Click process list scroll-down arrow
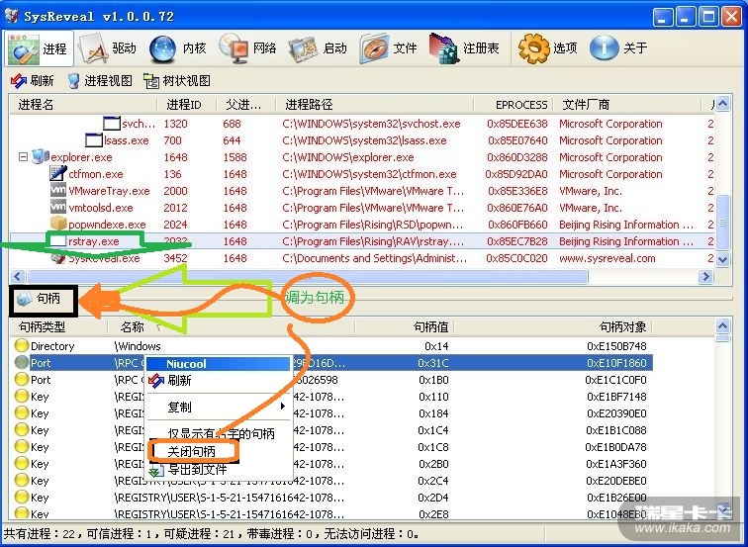 coord(722,259)
